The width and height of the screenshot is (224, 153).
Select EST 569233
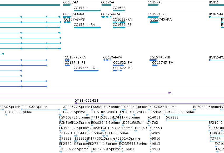coord(172,117)
